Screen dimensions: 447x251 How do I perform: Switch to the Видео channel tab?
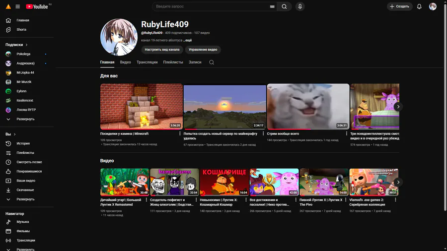(x=126, y=63)
